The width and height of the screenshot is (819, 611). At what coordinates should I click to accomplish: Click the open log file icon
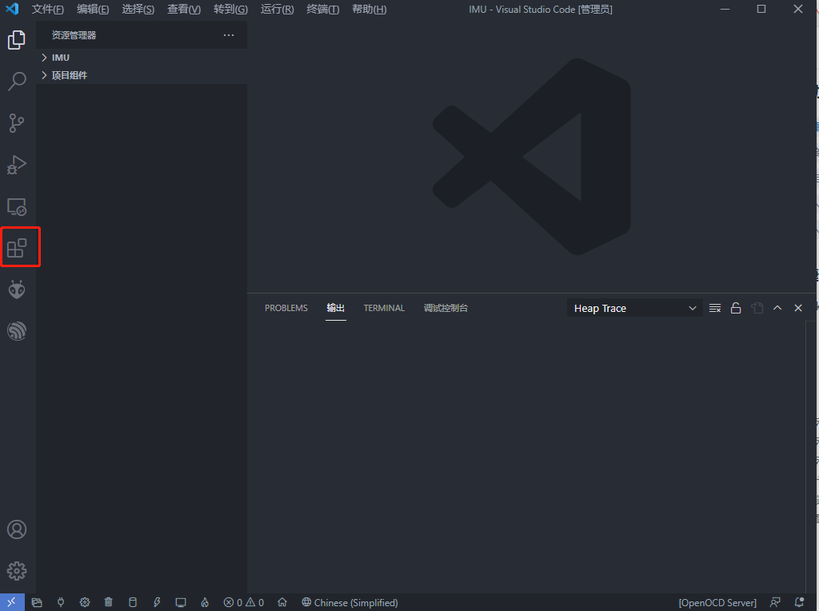click(x=757, y=308)
